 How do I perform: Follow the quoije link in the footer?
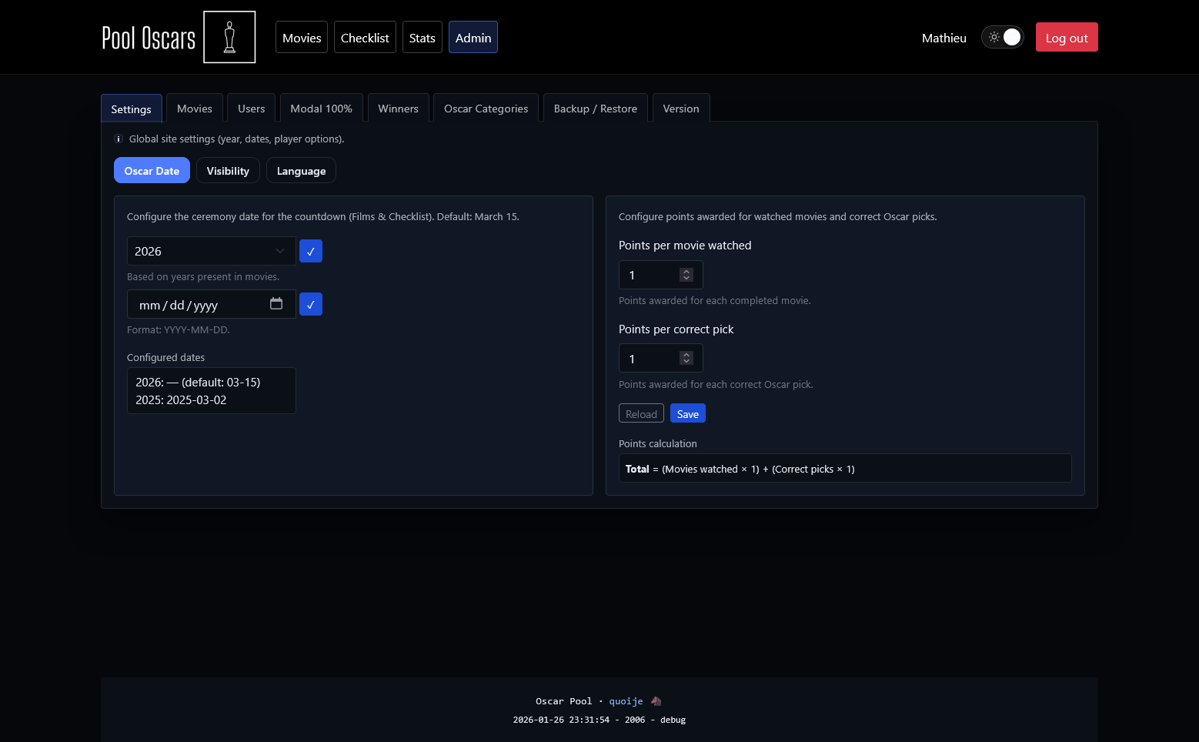[626, 701]
